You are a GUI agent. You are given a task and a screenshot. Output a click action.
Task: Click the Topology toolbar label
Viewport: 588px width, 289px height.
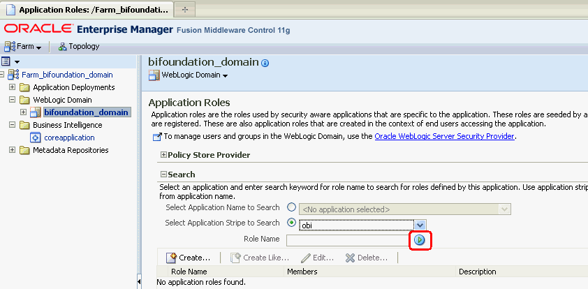84,47
